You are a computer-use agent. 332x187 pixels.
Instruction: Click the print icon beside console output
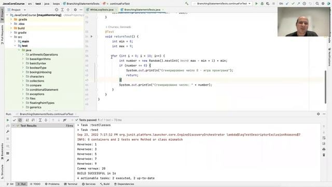[324, 149]
